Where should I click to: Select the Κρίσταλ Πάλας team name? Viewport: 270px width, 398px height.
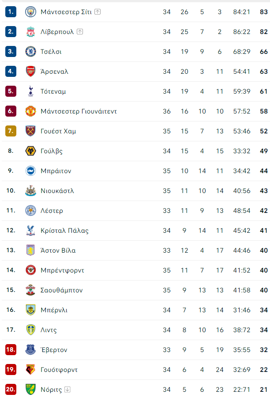point(64,231)
